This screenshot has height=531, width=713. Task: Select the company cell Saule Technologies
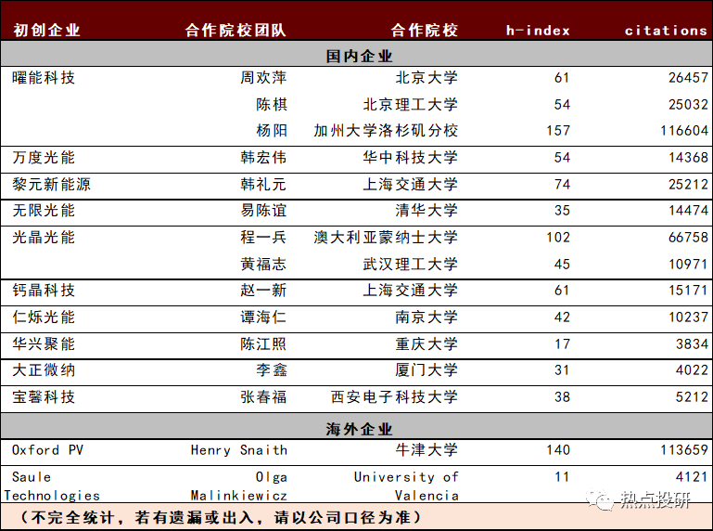click(x=52, y=486)
